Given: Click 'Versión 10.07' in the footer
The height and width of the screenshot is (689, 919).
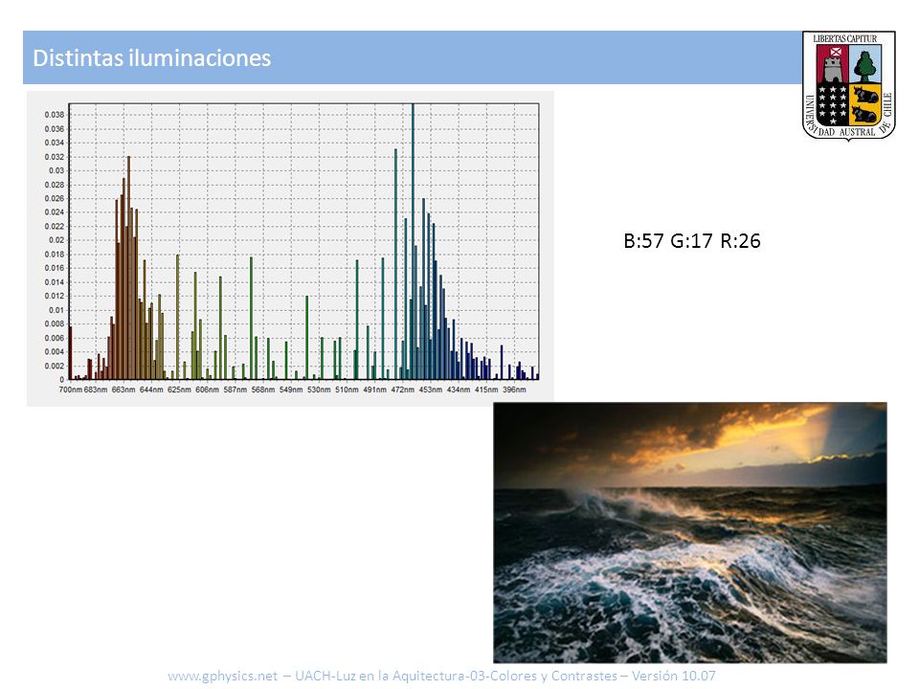Looking at the screenshot, I should [673, 676].
